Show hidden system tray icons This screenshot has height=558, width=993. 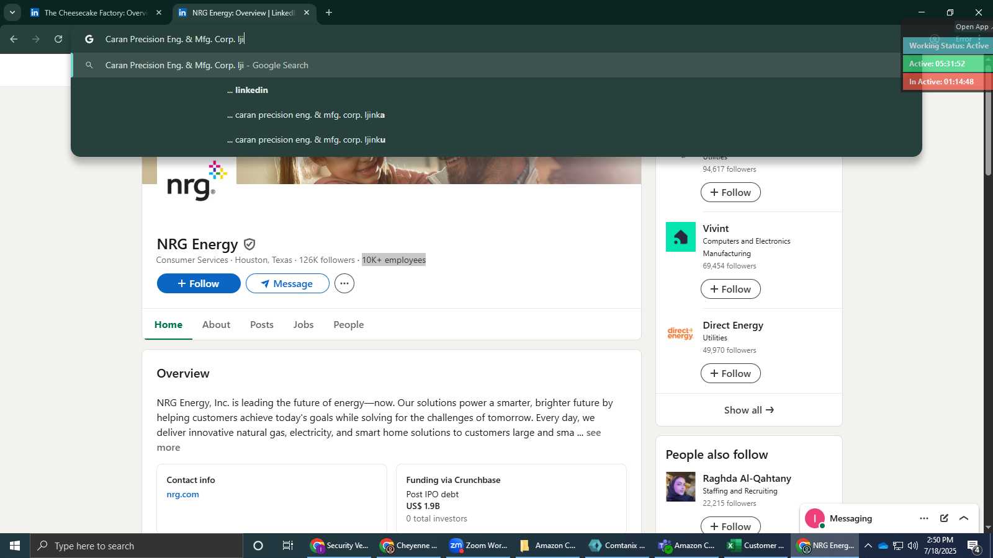pos(868,546)
